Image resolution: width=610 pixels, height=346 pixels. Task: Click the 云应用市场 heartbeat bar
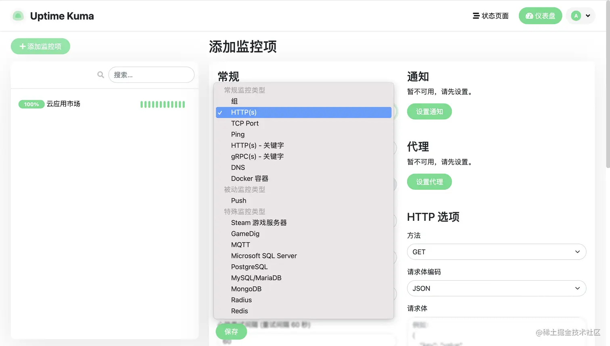pos(163,105)
